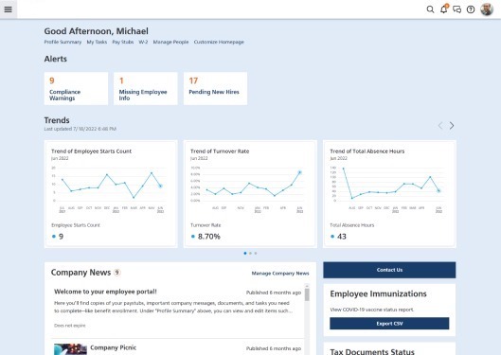Click the Jun 2022 point on Absence Hours chart
Image resolution: width=501 pixels, height=355 pixels.
(x=439, y=190)
